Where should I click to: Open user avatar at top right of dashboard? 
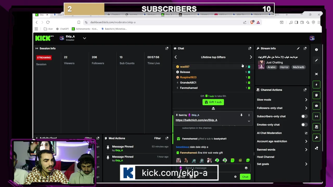pyautogui.click(x=312, y=38)
